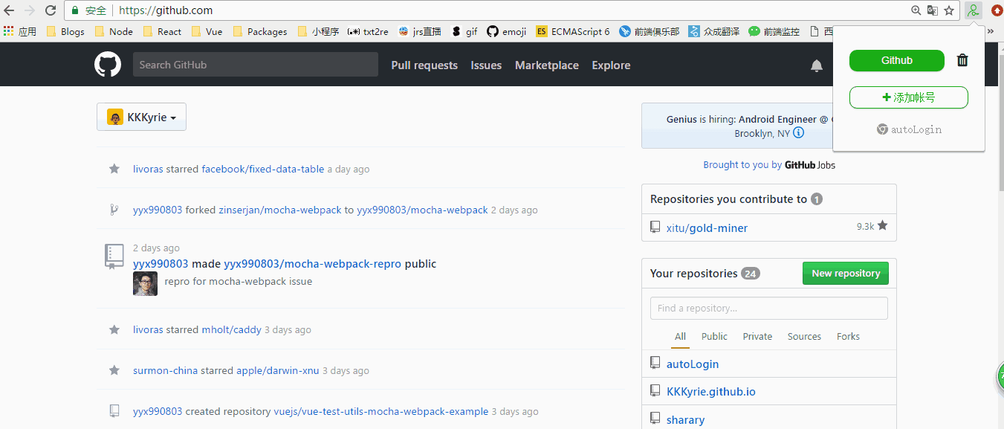
Task: Open the apple/darwin-xnu repository link
Action: click(278, 370)
